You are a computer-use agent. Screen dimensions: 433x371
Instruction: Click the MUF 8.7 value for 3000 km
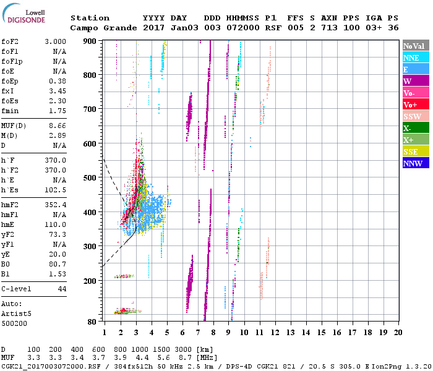click(x=185, y=358)
